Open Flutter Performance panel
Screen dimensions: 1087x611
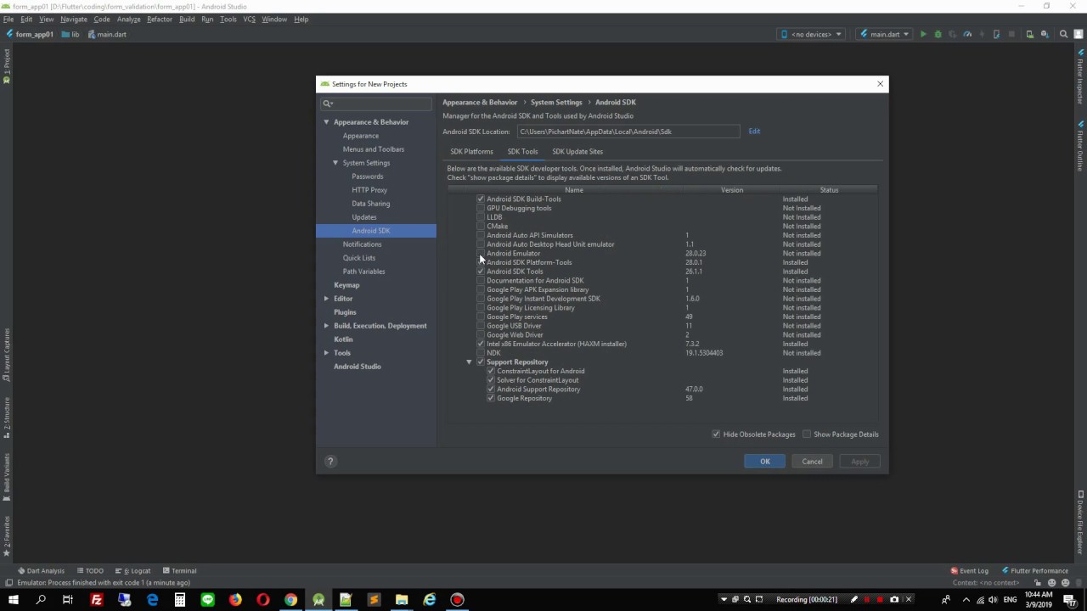1035,571
